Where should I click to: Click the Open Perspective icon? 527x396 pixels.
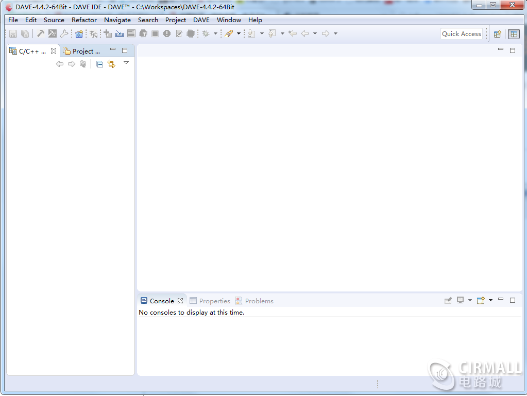(497, 34)
